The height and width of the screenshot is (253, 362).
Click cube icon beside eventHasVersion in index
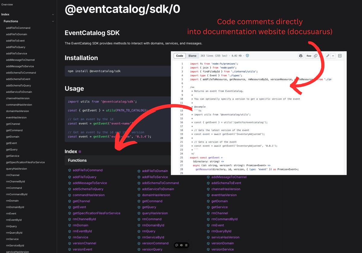point(208,195)
